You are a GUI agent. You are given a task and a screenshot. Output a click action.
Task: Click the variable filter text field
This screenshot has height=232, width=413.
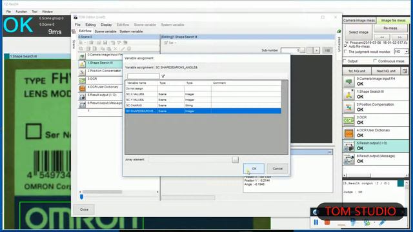143,76
